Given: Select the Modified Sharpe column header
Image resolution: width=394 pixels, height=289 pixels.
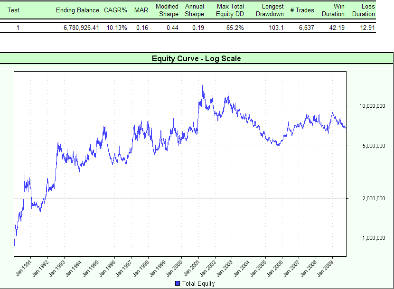Looking at the screenshot, I should (x=167, y=10).
